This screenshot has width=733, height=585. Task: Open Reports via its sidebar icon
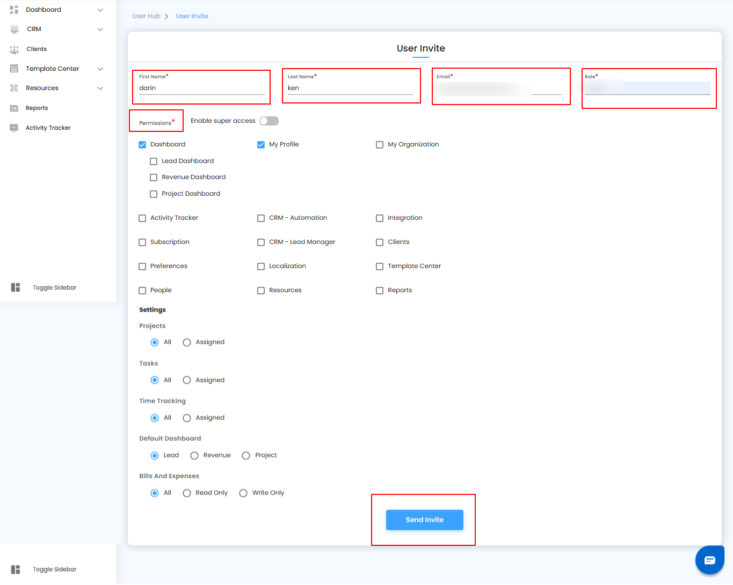14,108
